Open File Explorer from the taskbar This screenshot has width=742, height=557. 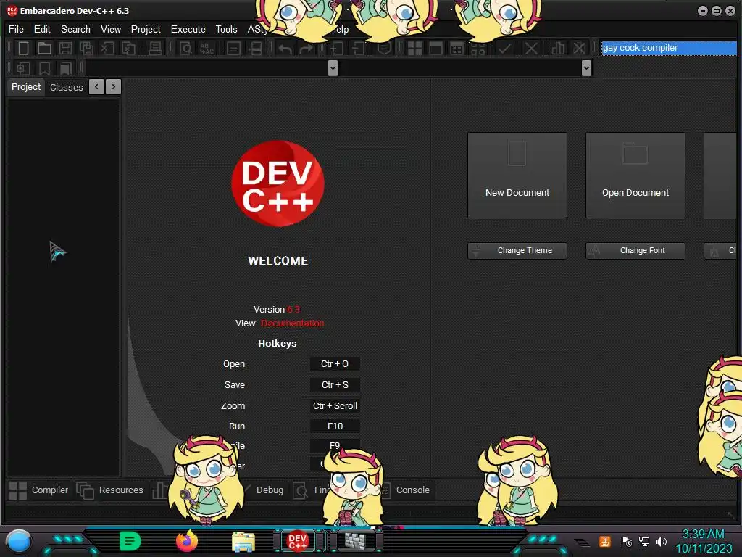[x=243, y=542]
